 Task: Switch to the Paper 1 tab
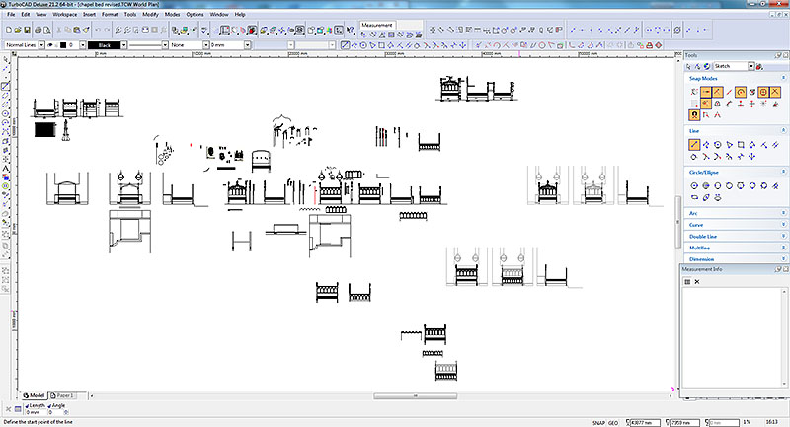click(64, 394)
